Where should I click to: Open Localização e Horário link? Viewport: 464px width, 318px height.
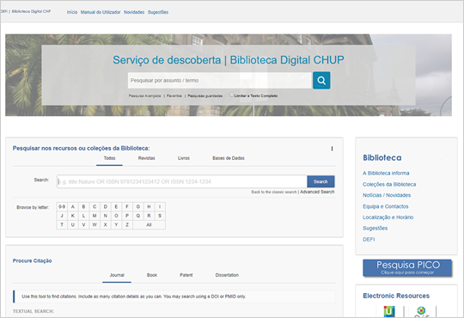(388, 217)
